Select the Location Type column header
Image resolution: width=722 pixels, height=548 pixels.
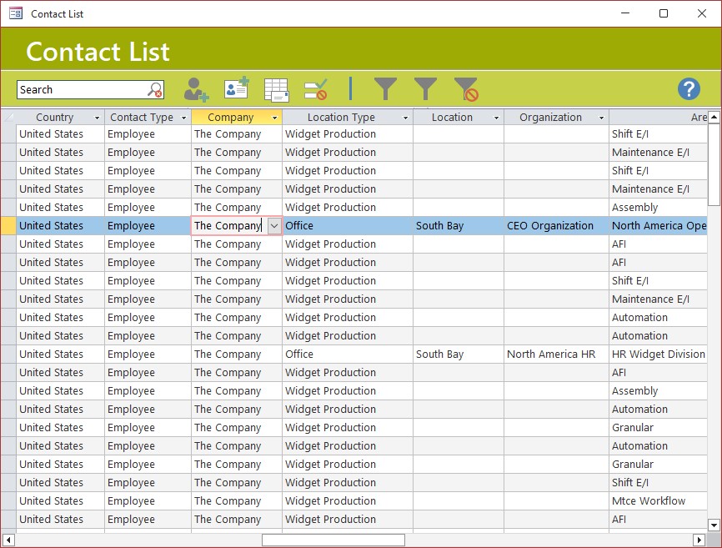(x=341, y=118)
